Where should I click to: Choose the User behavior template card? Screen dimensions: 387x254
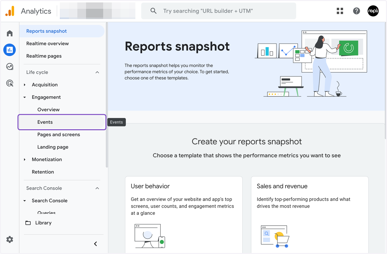point(184,215)
